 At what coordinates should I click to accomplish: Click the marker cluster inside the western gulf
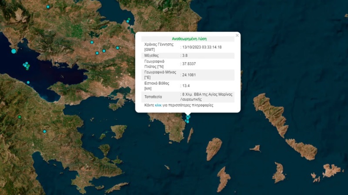pyautogui.click(x=27, y=66)
